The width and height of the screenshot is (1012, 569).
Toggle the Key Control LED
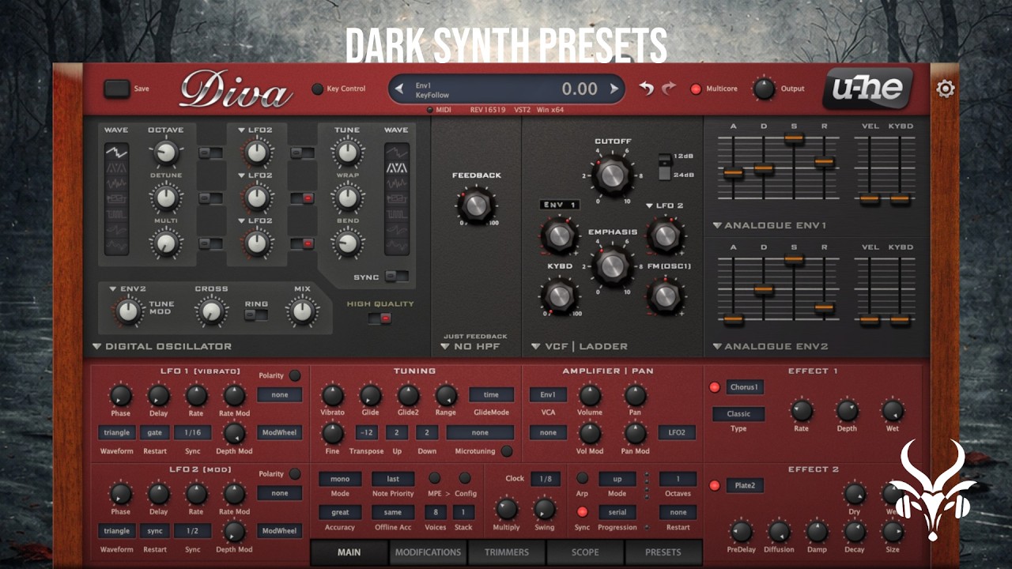pyautogui.click(x=317, y=89)
